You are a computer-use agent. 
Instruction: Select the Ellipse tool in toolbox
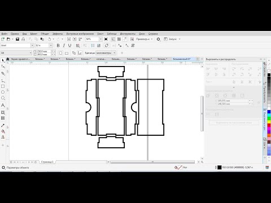pyautogui.click(x=3, y=92)
